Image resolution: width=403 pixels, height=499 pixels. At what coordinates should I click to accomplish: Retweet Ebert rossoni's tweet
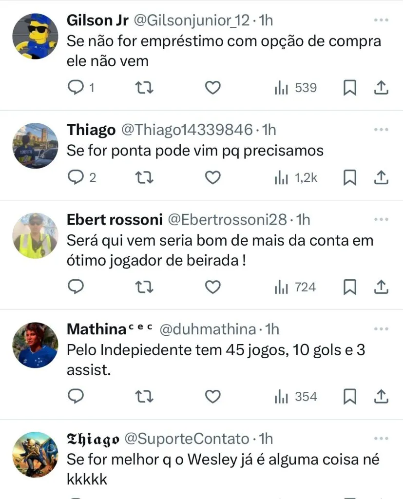point(144,288)
